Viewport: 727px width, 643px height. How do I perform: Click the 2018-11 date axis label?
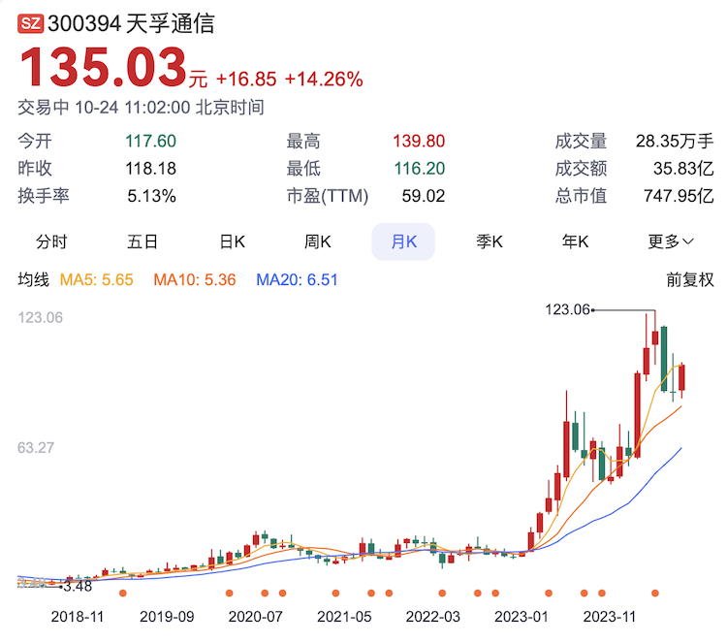[x=78, y=617]
